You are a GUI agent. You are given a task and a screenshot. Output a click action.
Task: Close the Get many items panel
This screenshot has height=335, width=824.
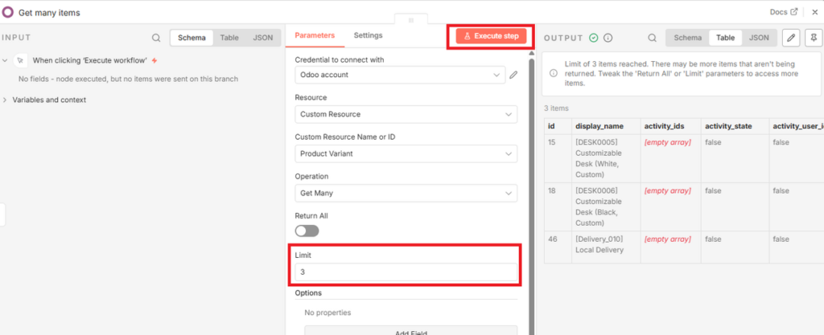814,12
